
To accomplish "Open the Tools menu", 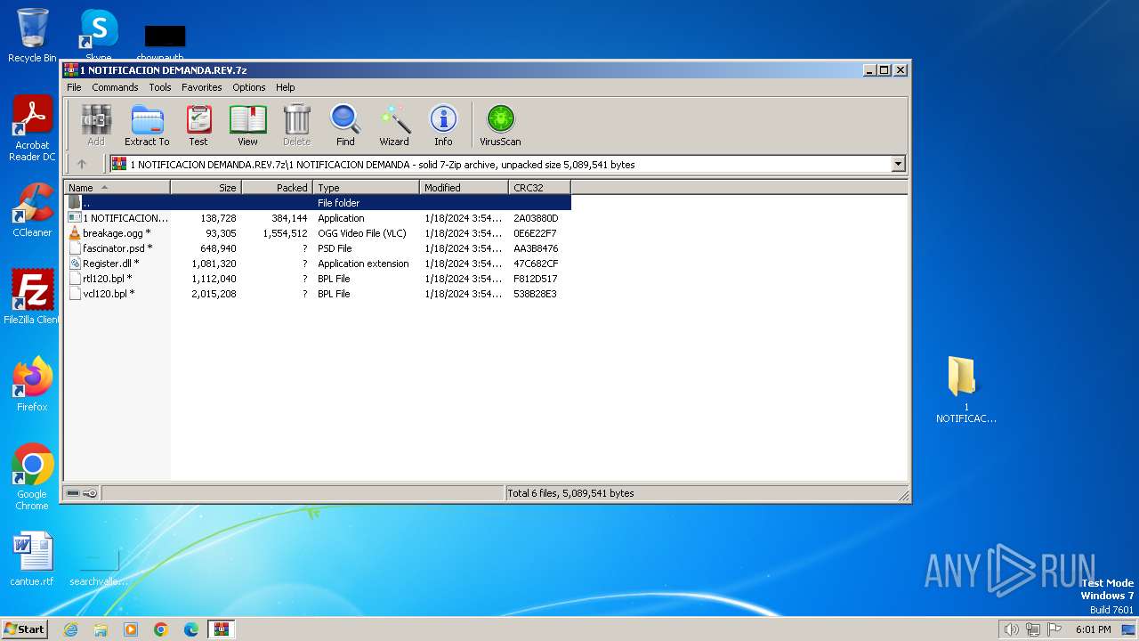I will [160, 87].
